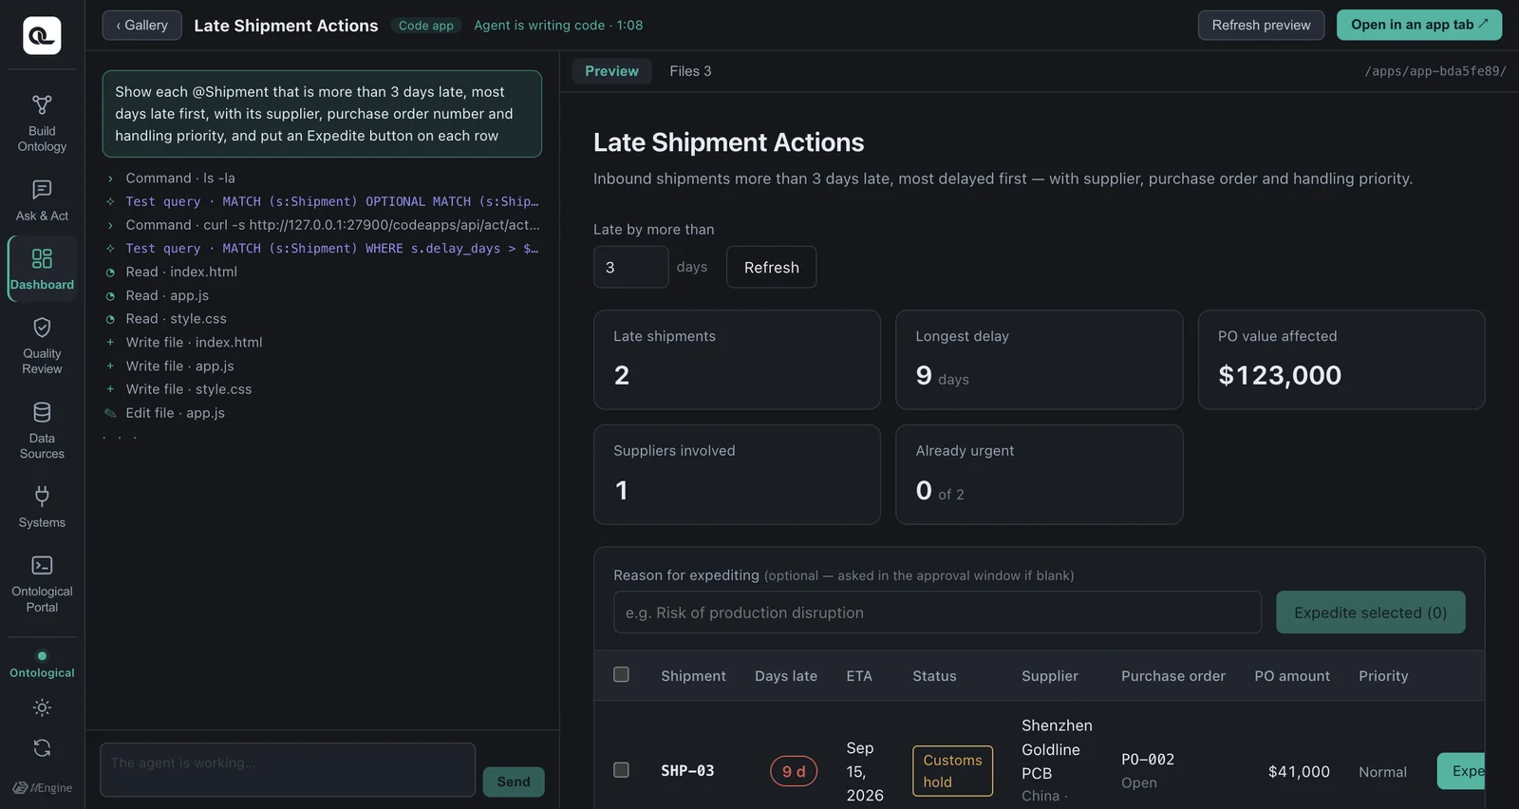Expand the 'Command · curl -s' step
This screenshot has height=809, width=1519.
322,225
